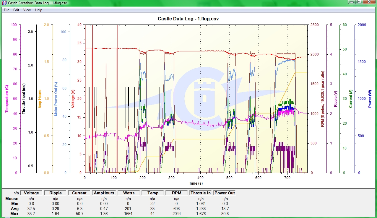Click the average RPM value 608
This screenshot has height=218, width=377.
click(x=177, y=209)
